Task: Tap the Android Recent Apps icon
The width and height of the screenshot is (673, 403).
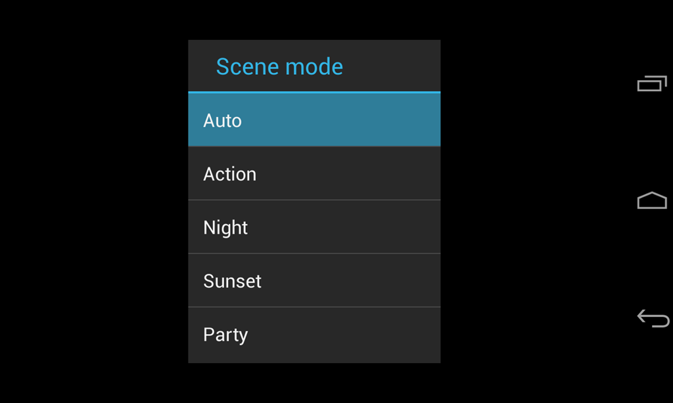Action: 652,83
